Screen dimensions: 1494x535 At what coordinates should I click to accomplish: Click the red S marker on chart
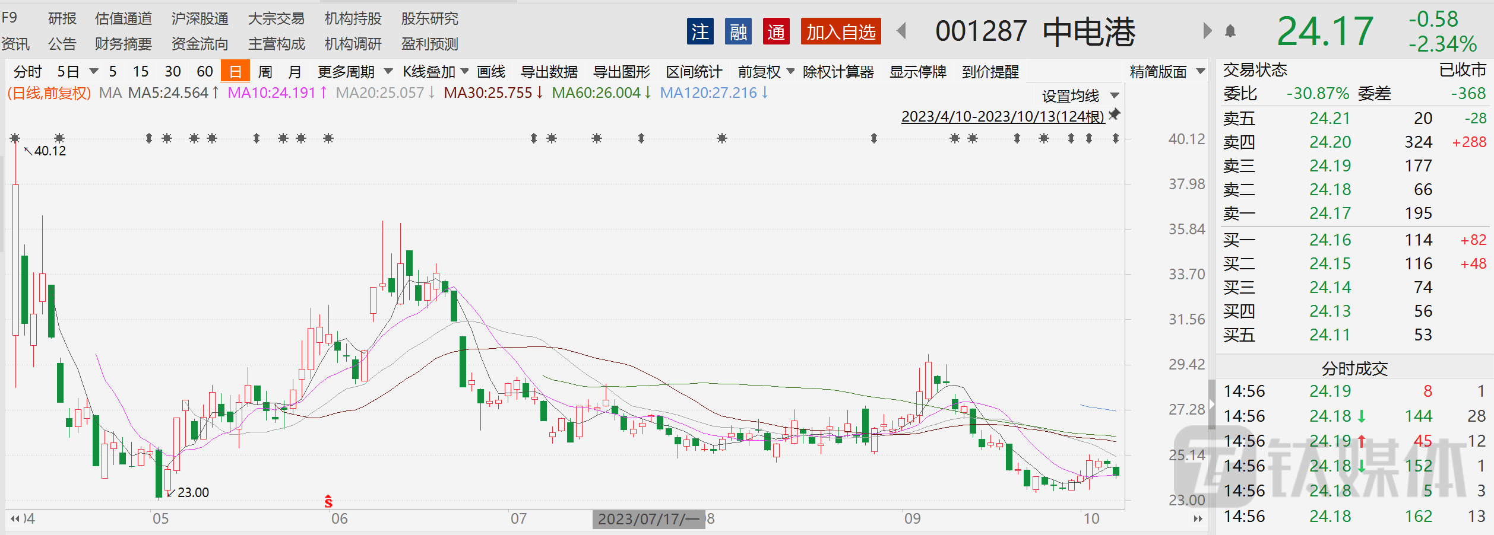tap(328, 502)
